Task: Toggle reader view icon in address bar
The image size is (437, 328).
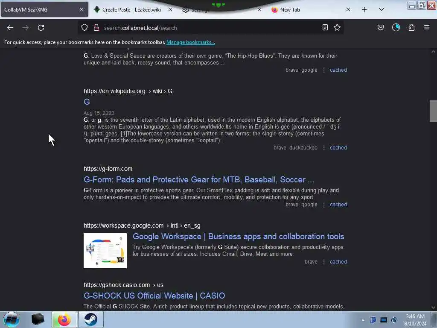Action: tap(325, 27)
